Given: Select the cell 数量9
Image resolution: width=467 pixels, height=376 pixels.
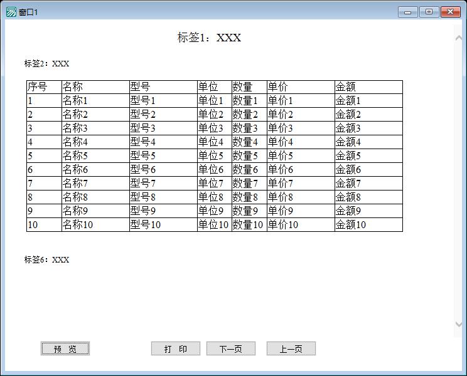Looking at the screenshot, I should (250, 211).
